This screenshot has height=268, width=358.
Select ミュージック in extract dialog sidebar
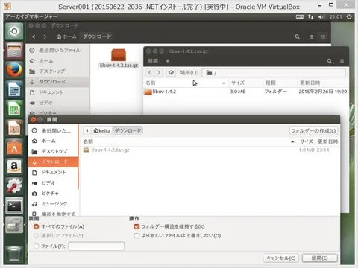click(x=53, y=204)
